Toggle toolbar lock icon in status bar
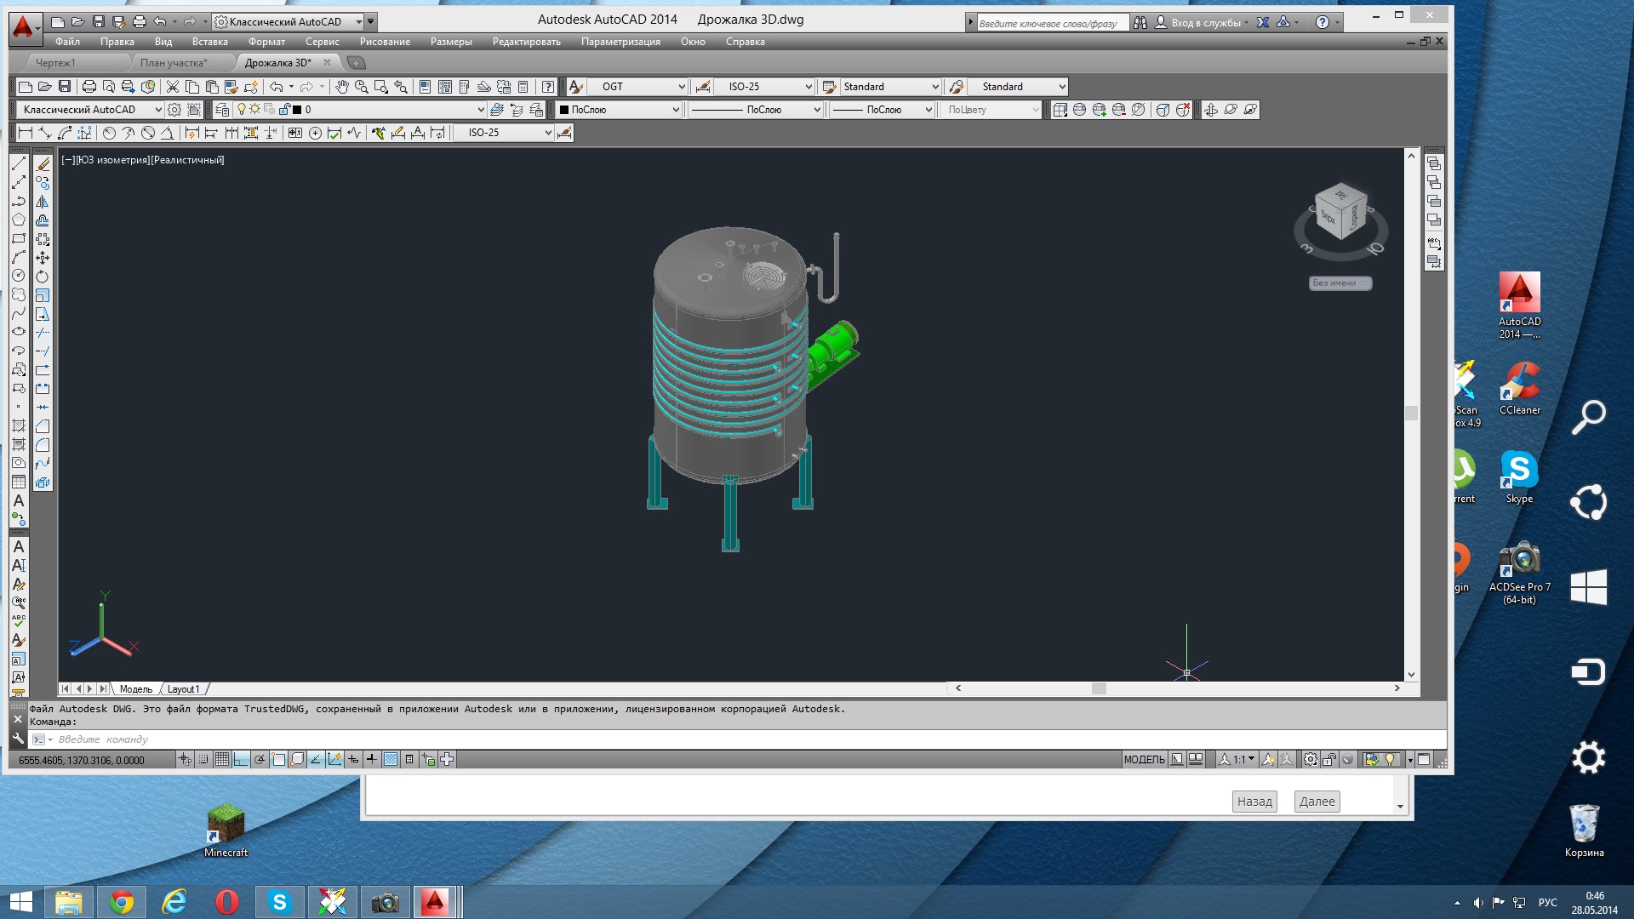This screenshot has height=919, width=1634. (x=1329, y=759)
